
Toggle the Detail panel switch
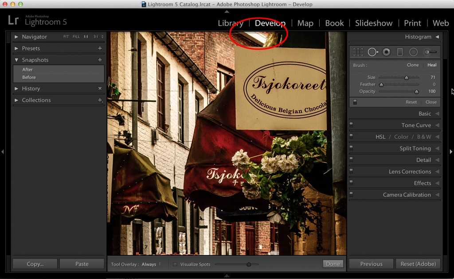coord(351,159)
